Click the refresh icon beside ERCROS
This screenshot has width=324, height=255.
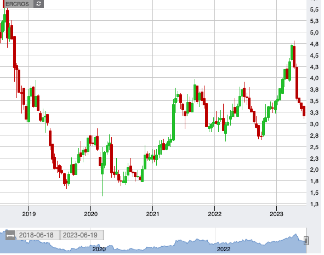(38, 4)
